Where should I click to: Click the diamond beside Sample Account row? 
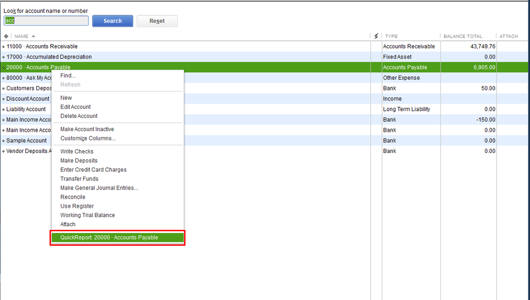point(3,141)
